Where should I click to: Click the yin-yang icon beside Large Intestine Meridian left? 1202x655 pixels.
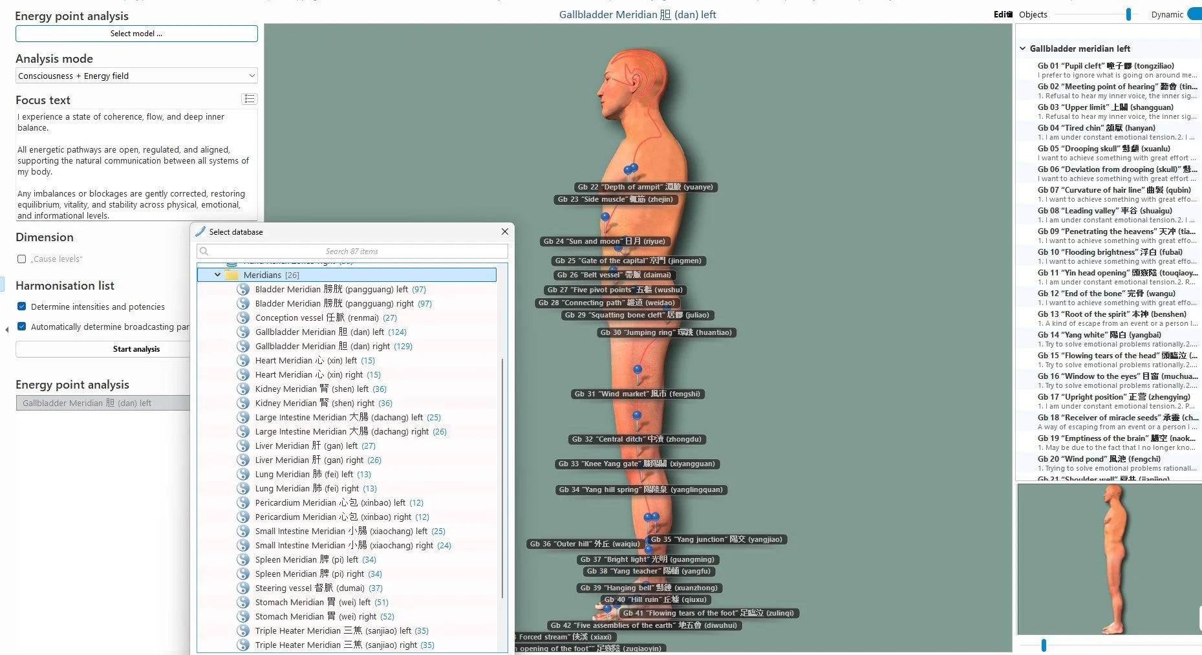(243, 417)
